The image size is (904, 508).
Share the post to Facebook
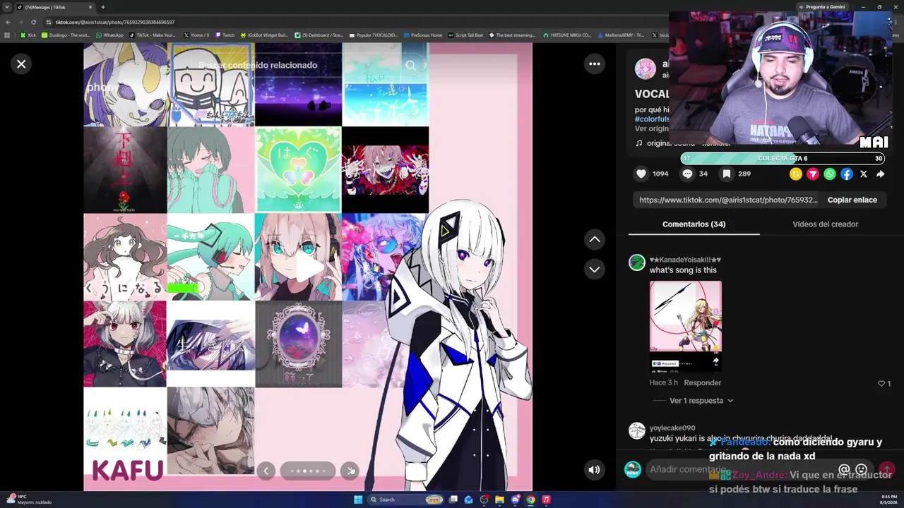point(847,174)
